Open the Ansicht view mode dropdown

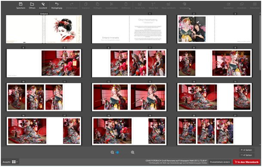15,162
